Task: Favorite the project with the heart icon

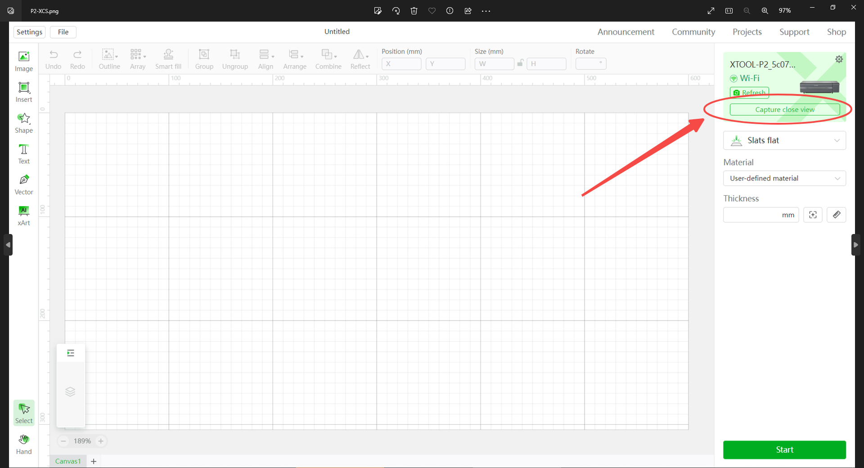Action: [x=432, y=10]
